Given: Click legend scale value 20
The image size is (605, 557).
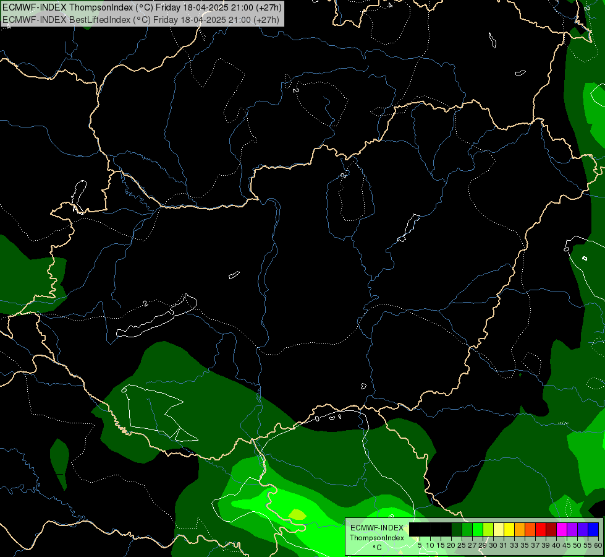Looking at the screenshot, I should click(451, 545).
